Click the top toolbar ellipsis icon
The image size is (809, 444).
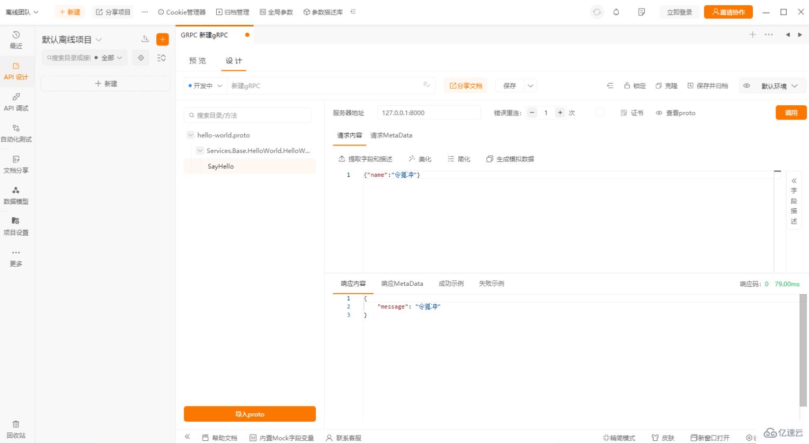point(145,12)
